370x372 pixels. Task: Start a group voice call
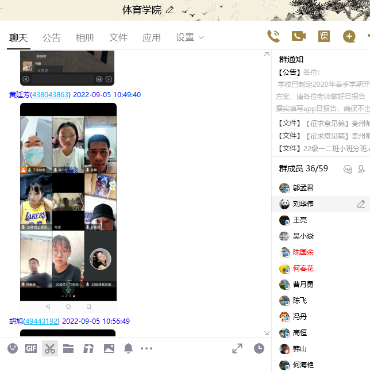273,36
